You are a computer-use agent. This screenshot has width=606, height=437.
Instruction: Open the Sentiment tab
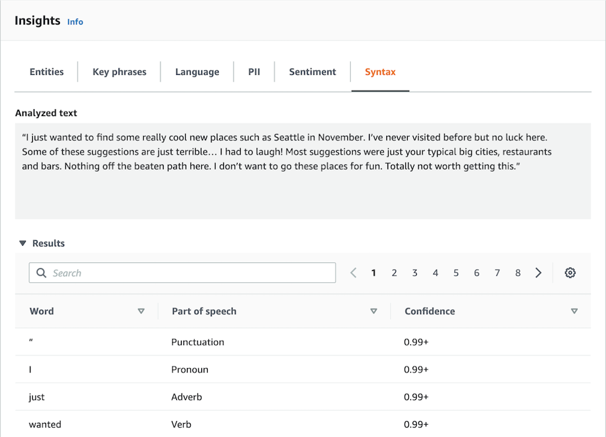(x=313, y=72)
